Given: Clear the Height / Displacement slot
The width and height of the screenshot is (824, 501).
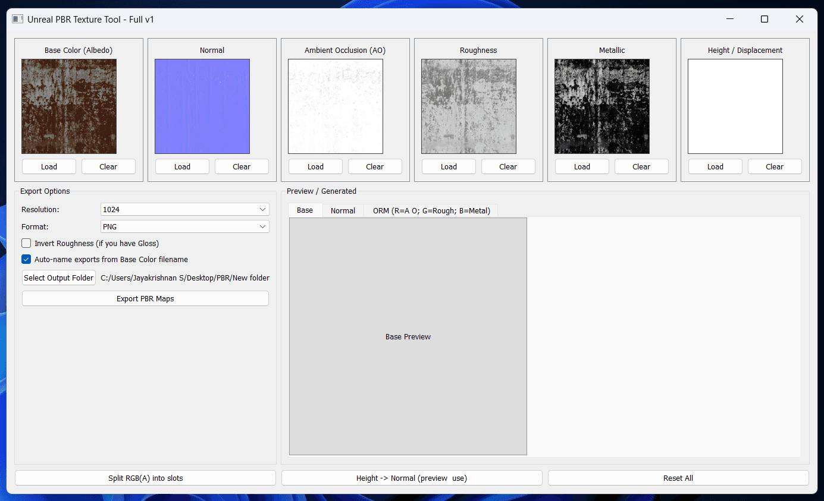Looking at the screenshot, I should 775,166.
